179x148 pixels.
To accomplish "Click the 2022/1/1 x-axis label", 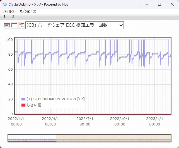I will pyautogui.click(x=16, y=122).
